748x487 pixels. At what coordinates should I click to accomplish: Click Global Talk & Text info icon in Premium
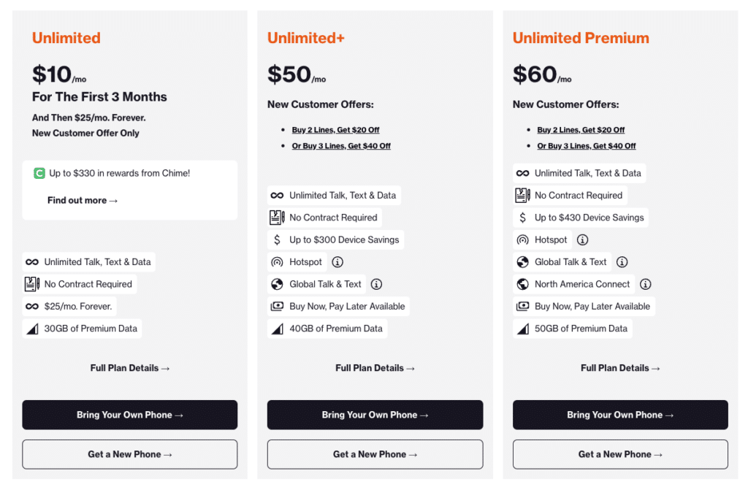(622, 262)
